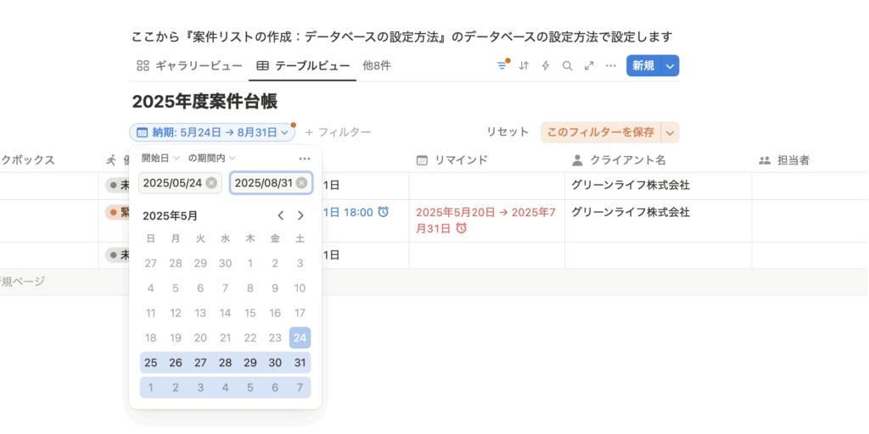Select day 27 in the highlighted calendar week
This screenshot has width=869, height=434.
point(200,363)
